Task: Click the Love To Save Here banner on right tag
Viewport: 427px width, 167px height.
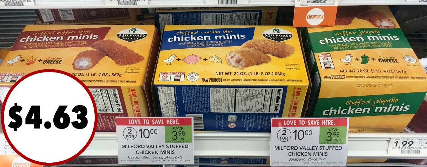Action: 309,123
